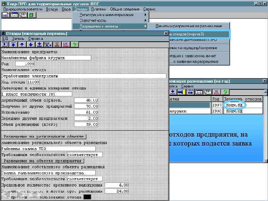Open help via green question icon in Отходы toolbar
268x201 pixels.
point(74,45)
